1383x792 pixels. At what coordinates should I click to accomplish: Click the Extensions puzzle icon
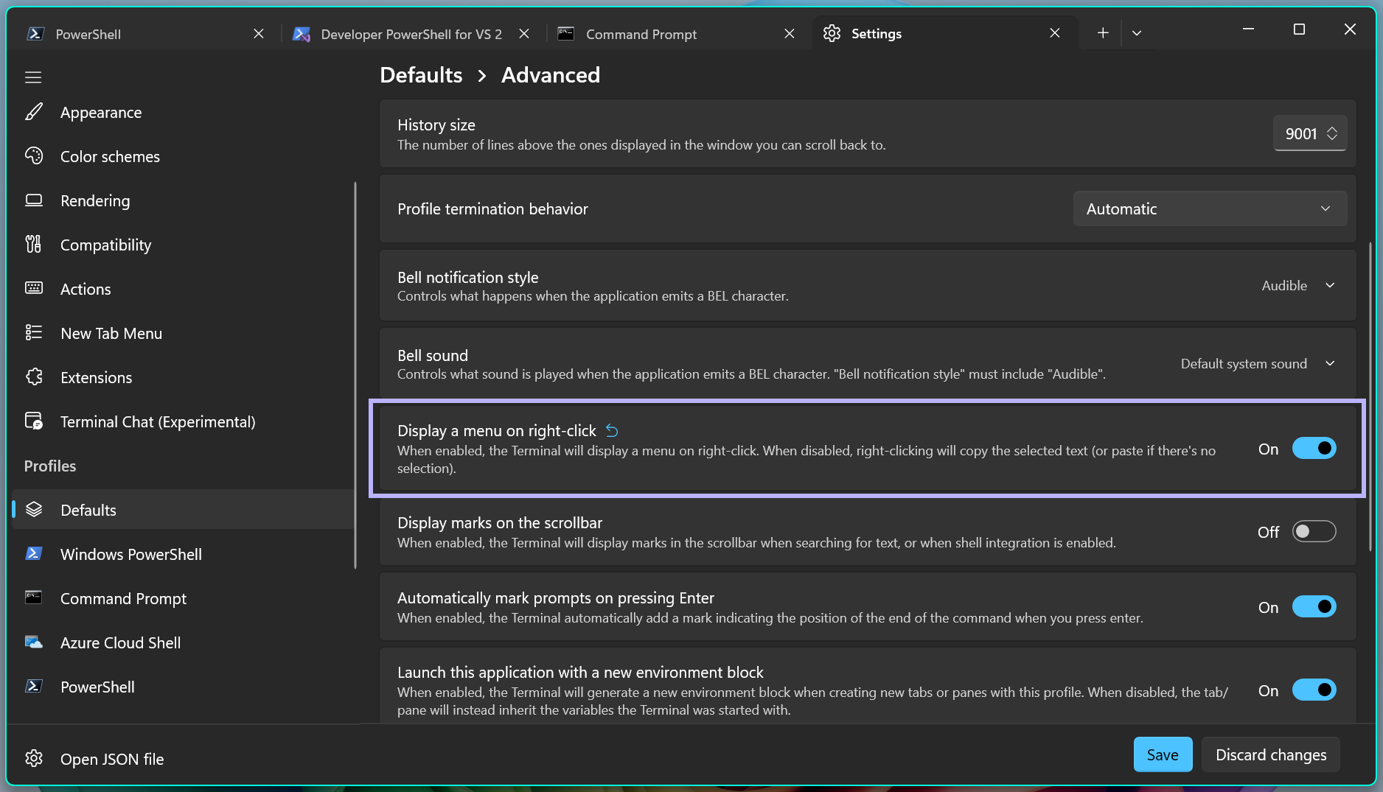pyautogui.click(x=34, y=376)
